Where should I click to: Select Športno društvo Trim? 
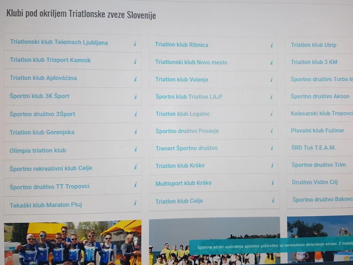(319, 165)
